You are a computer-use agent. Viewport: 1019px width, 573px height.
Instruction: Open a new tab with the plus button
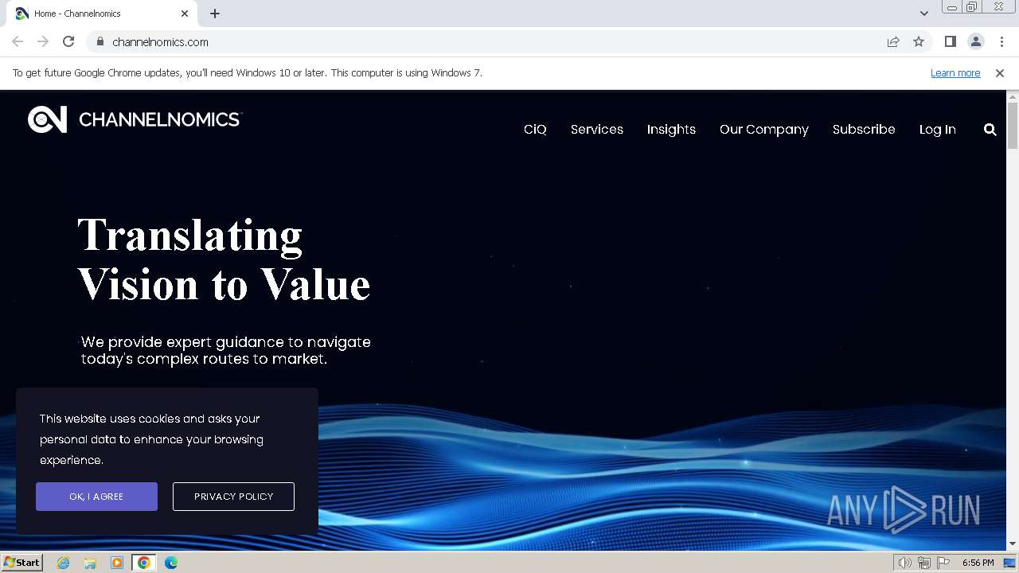(x=215, y=14)
